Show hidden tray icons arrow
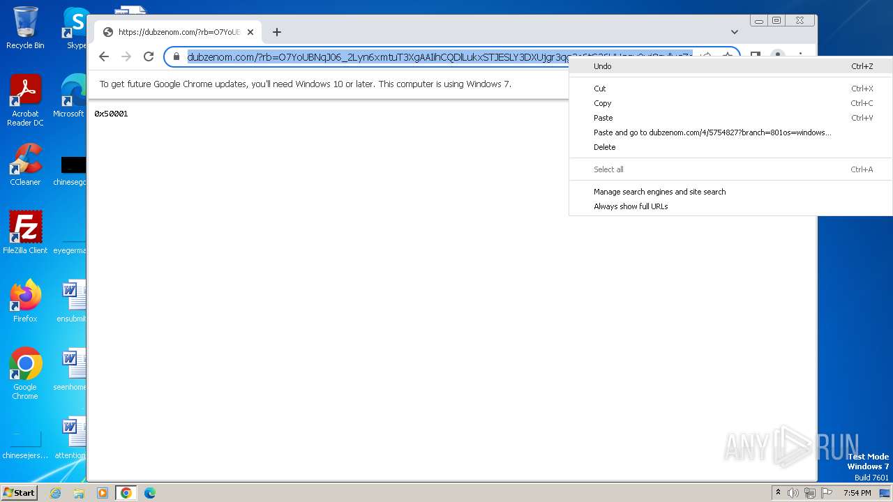Image resolution: width=893 pixels, height=502 pixels. pos(779,493)
